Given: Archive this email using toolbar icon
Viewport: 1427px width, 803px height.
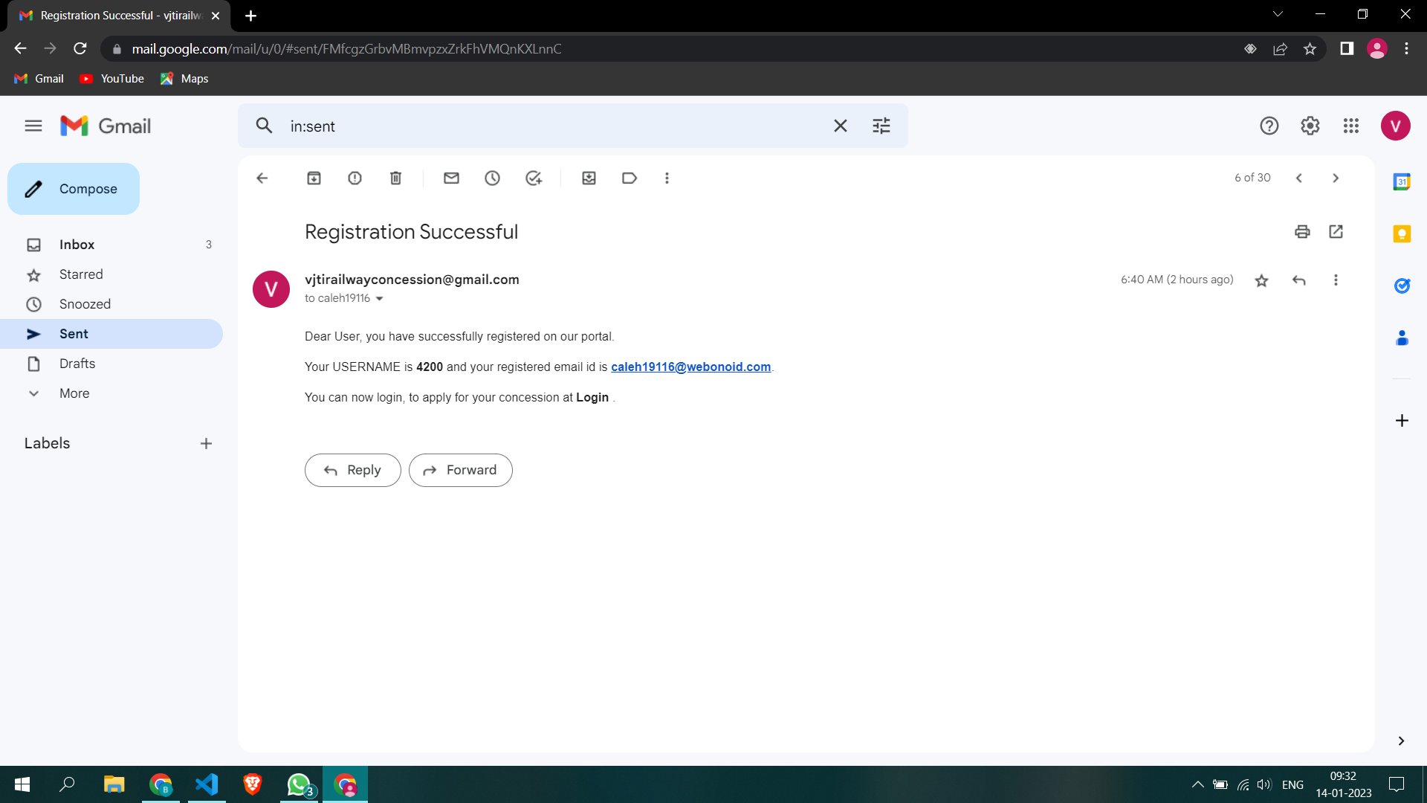Looking at the screenshot, I should 314,178.
